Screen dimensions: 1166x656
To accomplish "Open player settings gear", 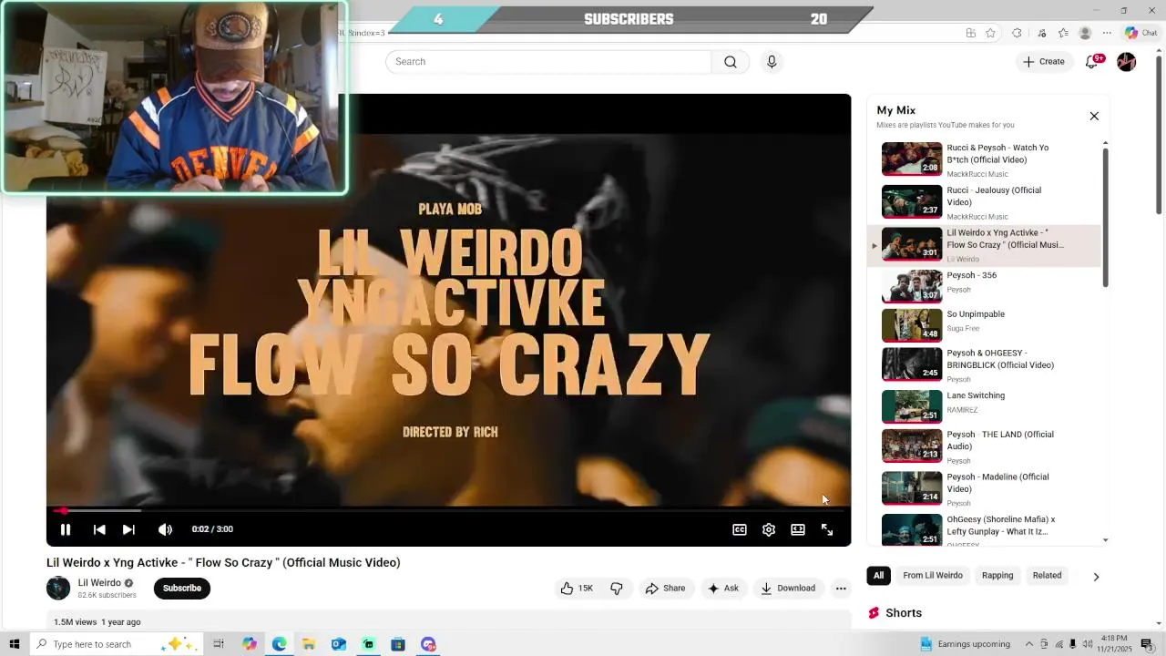I will (769, 529).
